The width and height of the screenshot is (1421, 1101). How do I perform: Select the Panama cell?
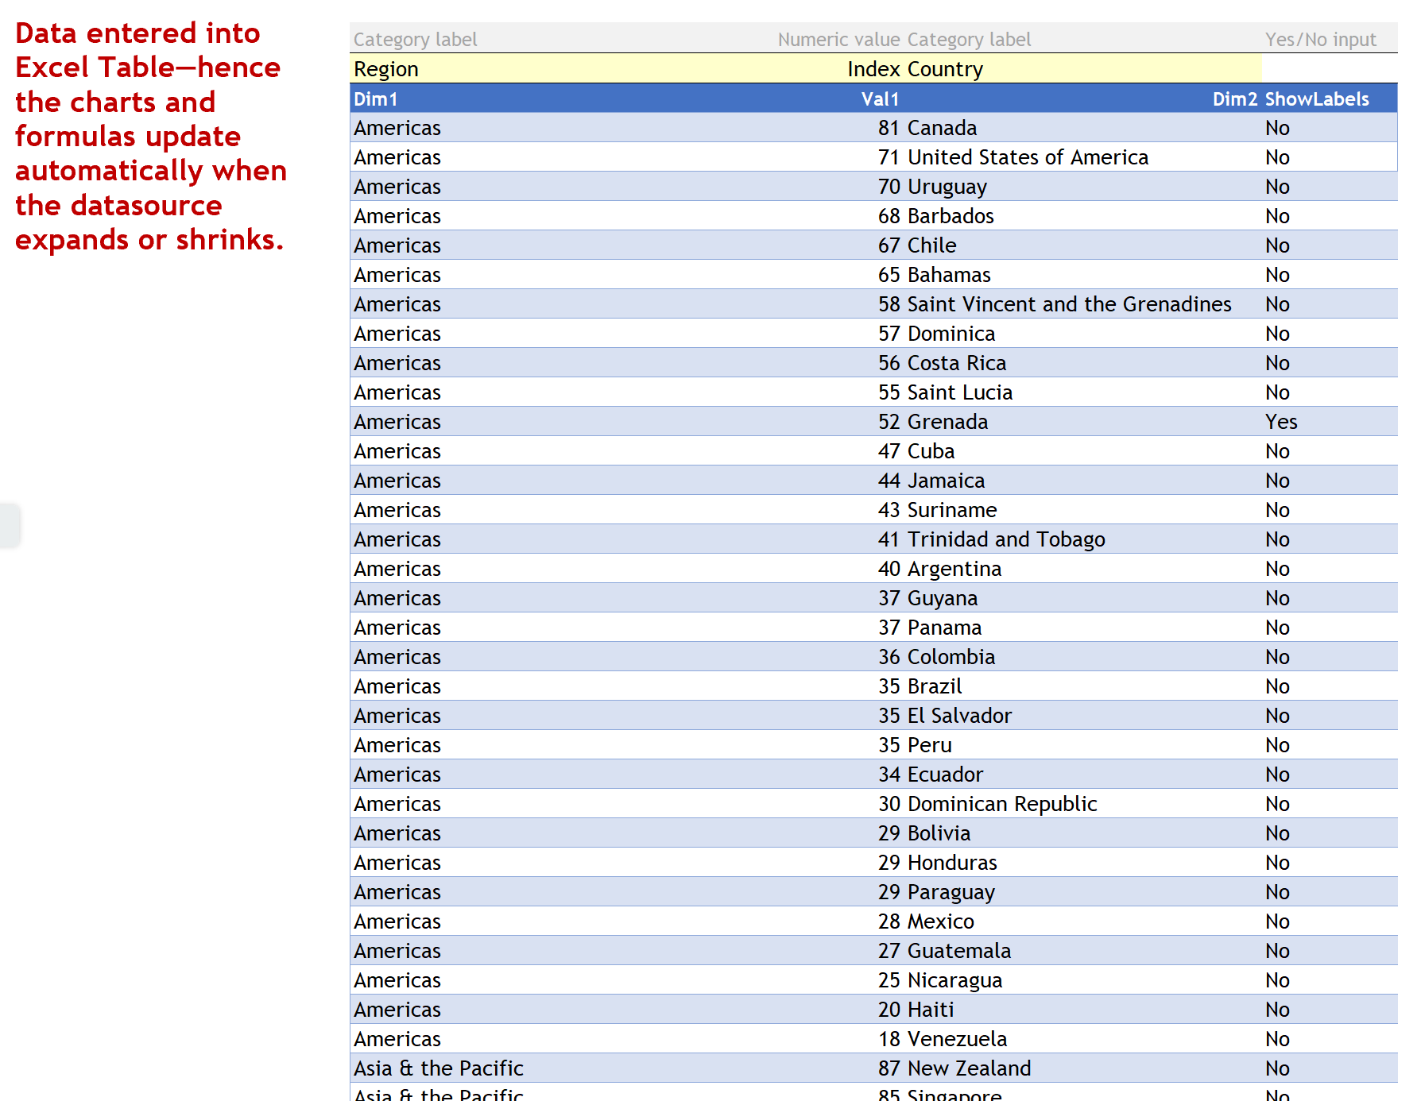coord(1082,628)
